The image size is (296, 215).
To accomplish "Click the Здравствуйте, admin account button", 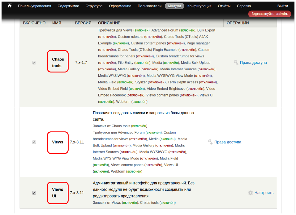I will [x=269, y=14].
